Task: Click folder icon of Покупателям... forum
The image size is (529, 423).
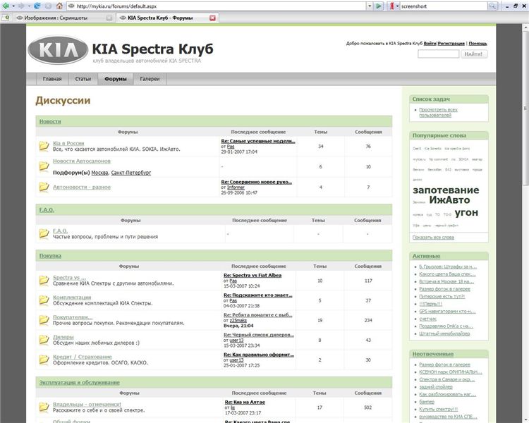Action: [44, 320]
